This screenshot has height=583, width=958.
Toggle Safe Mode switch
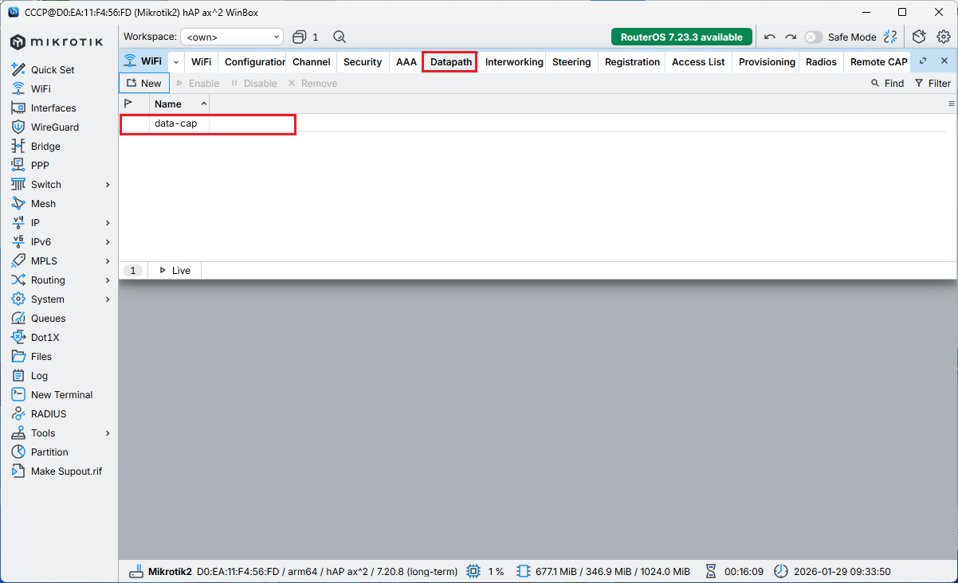point(813,37)
